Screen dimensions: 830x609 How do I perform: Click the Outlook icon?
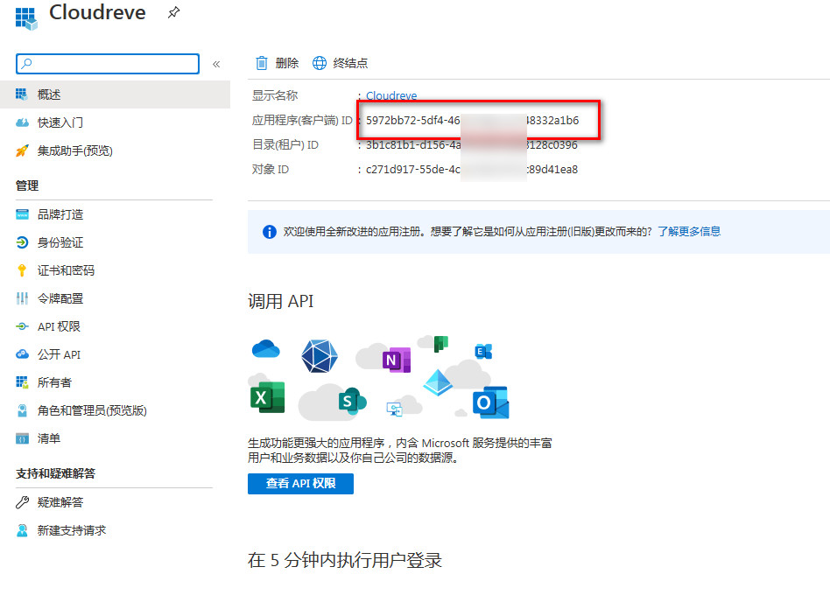[490, 402]
